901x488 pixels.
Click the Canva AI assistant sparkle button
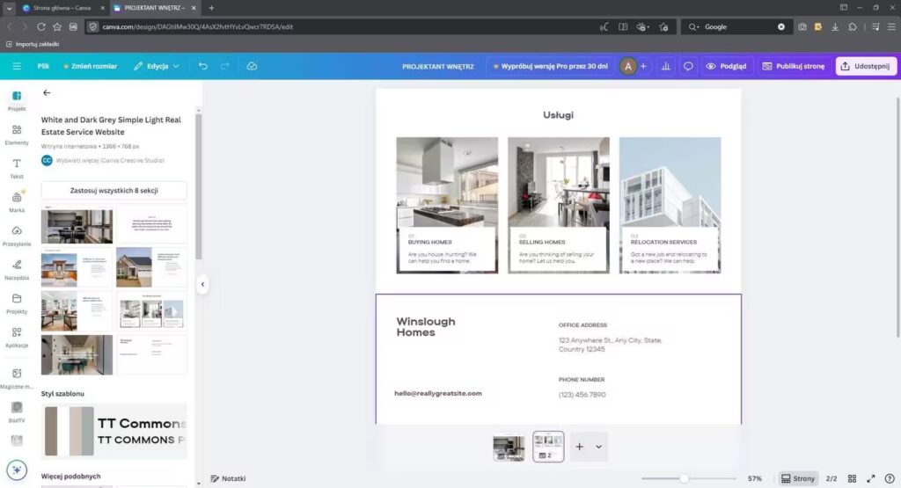pyautogui.click(x=17, y=470)
